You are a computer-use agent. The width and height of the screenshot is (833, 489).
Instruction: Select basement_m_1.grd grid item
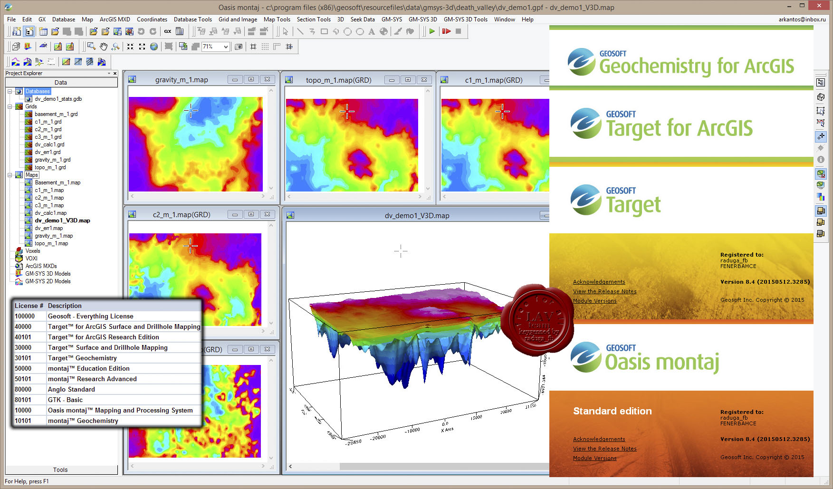click(56, 114)
